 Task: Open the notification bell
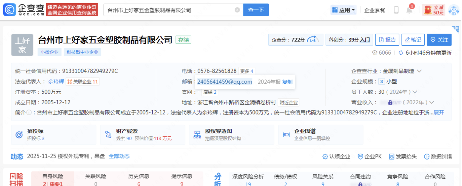(x=409, y=10)
